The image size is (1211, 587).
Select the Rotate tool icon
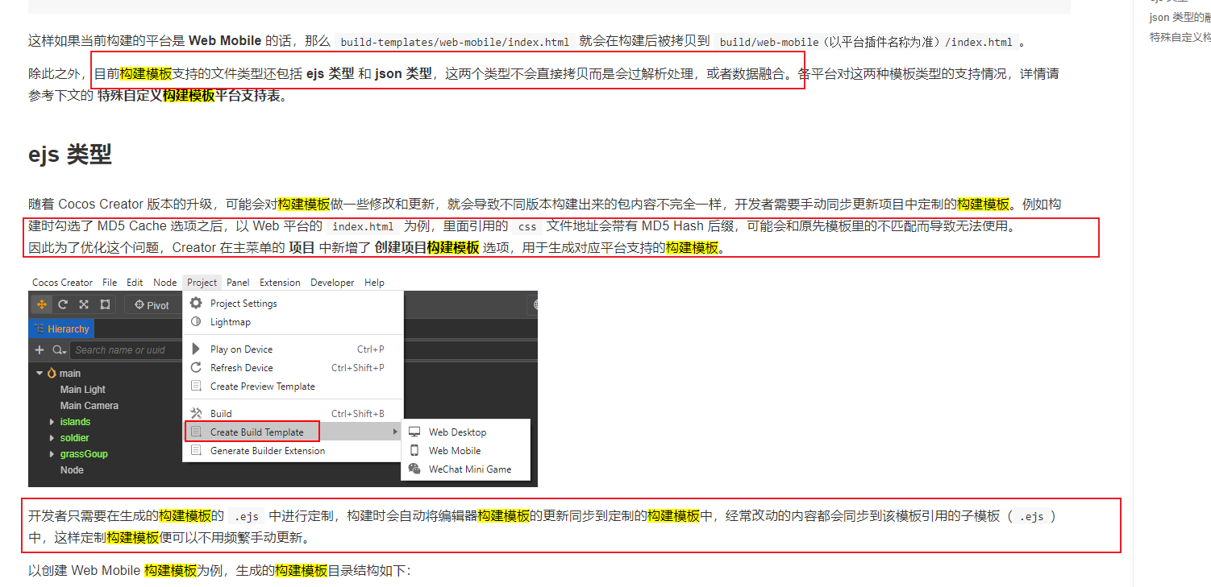[63, 305]
